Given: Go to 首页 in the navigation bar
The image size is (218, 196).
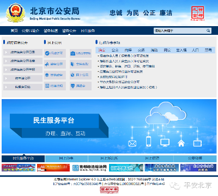Looking at the screenshot, I should click(x=14, y=30).
